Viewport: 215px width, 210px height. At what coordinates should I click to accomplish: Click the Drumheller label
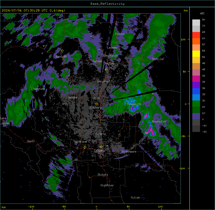click(159, 121)
